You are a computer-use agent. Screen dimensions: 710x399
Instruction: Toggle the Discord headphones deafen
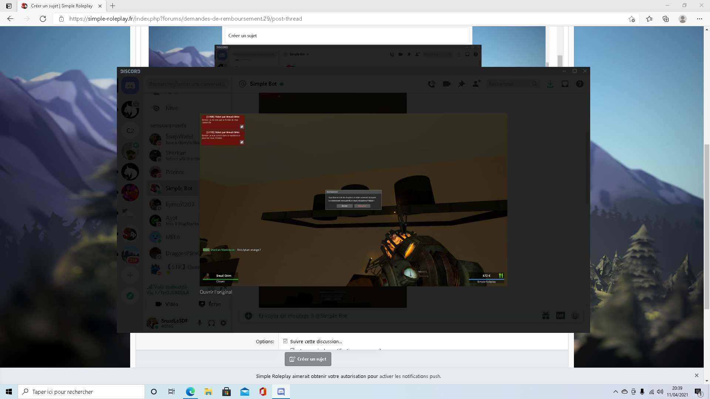212,323
